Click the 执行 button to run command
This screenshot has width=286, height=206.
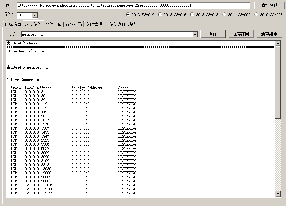[x=213, y=34]
